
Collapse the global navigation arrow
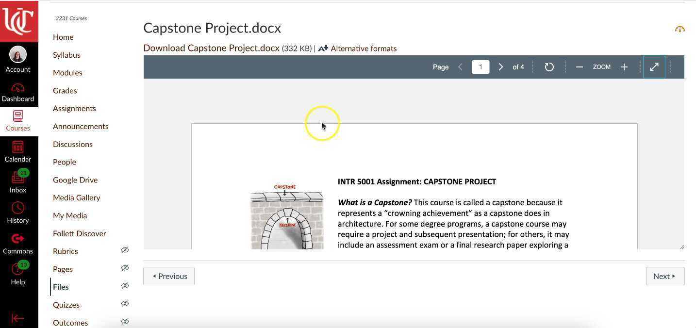tap(18, 318)
